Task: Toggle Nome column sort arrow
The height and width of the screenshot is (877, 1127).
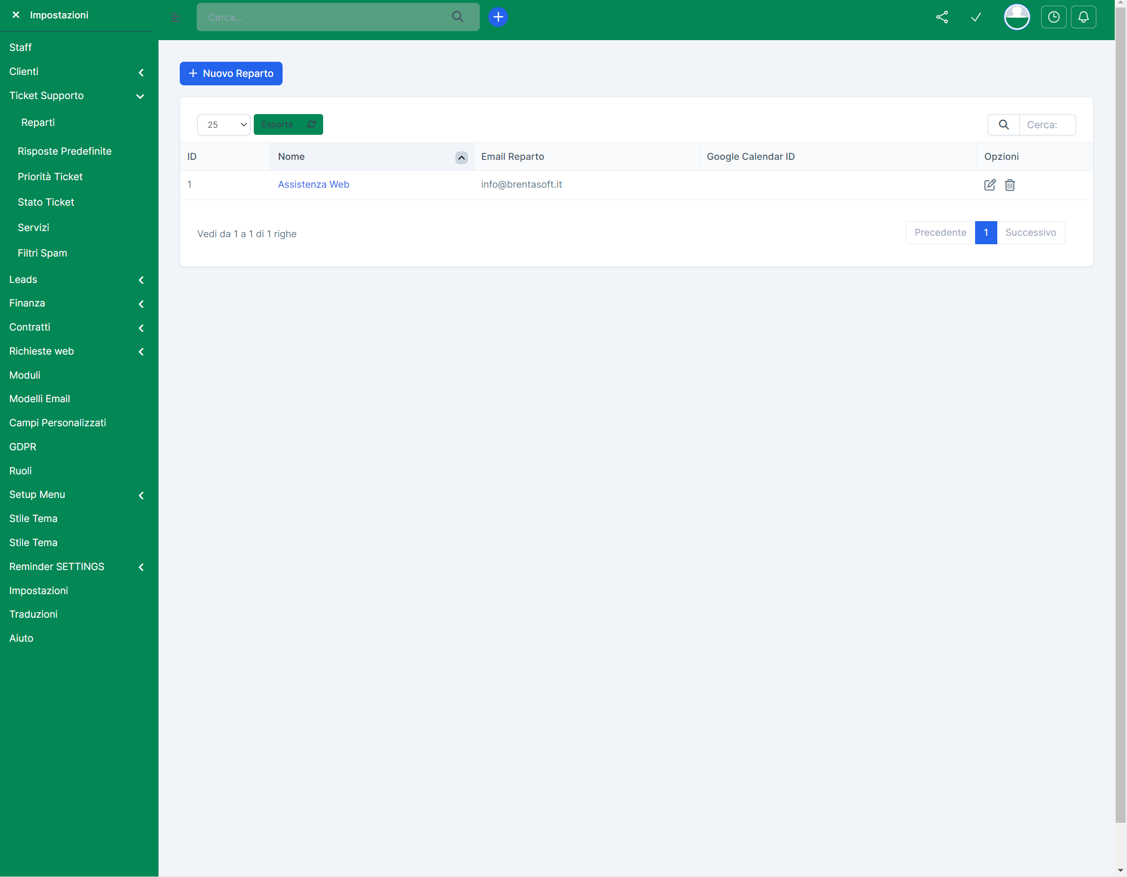Action: pos(461,157)
